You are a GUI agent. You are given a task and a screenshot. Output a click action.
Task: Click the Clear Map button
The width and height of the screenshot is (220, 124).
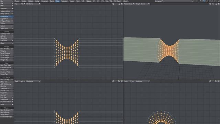click(x=7, y=38)
